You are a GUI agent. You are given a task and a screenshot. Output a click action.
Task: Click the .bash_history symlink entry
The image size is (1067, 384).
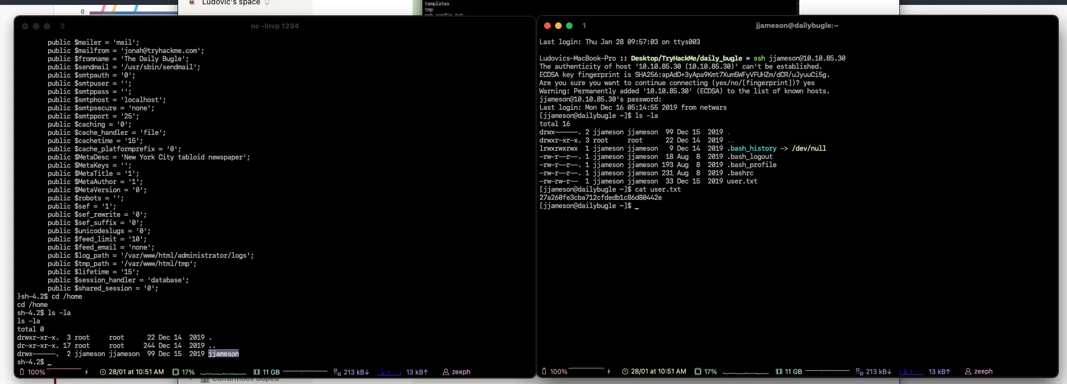[752, 149]
